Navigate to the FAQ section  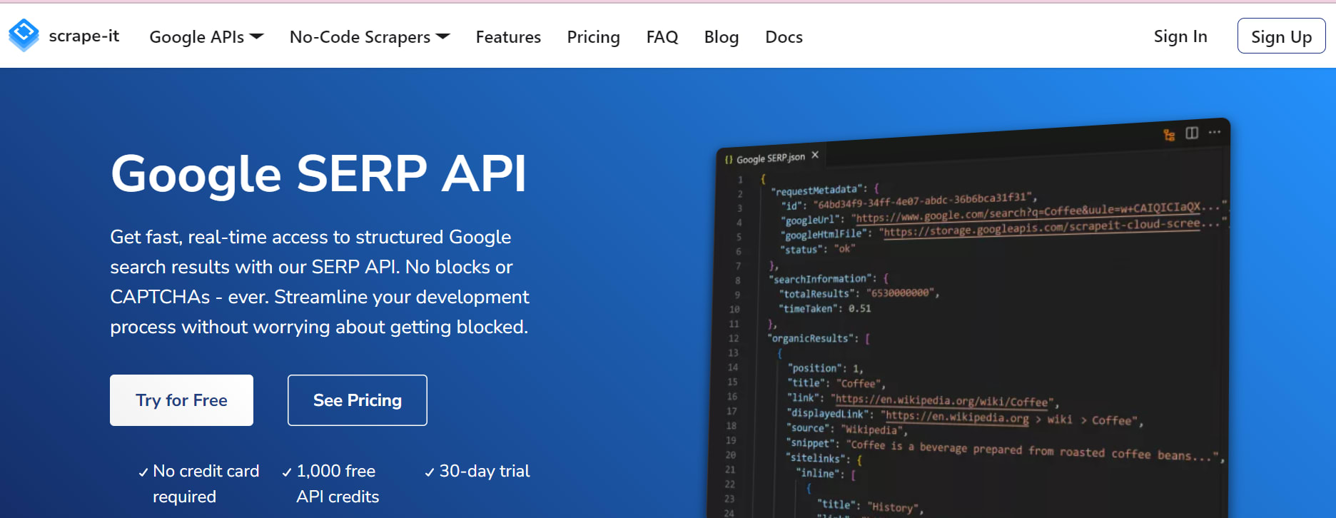662,37
